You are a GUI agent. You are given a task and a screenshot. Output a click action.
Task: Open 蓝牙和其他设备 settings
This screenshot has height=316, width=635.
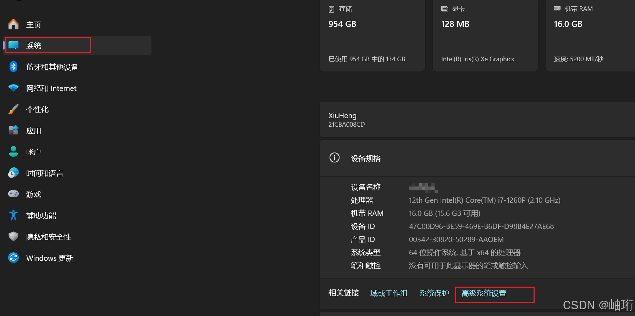77,67
